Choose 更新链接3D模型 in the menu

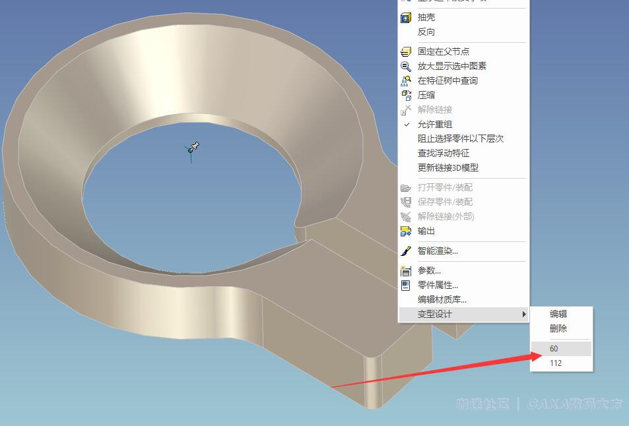pyautogui.click(x=447, y=167)
